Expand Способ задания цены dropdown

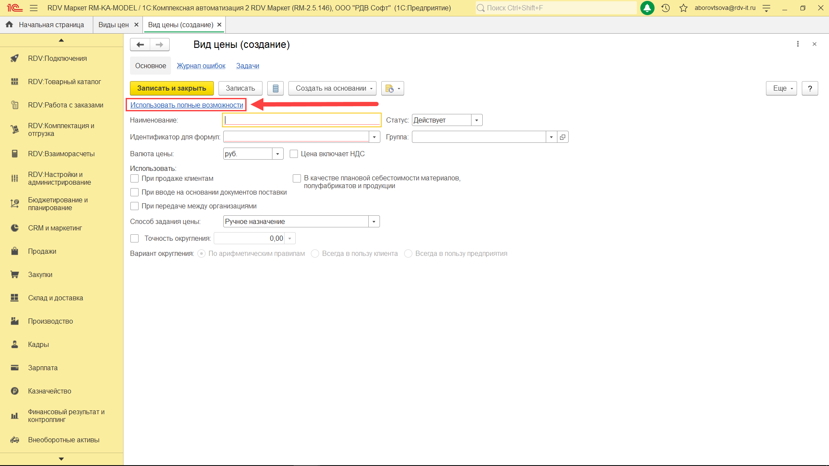click(x=374, y=222)
